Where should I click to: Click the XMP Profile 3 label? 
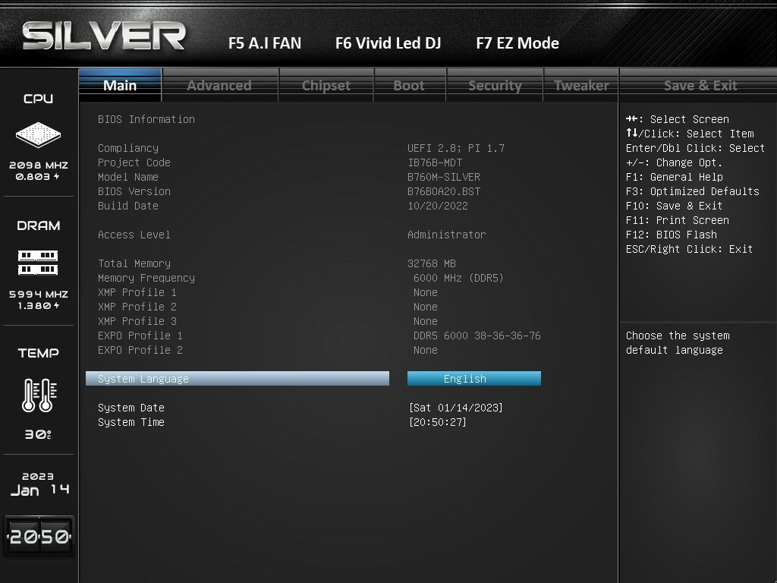point(137,321)
